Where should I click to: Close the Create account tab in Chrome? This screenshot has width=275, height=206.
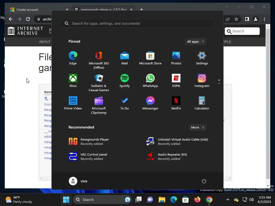67,9
